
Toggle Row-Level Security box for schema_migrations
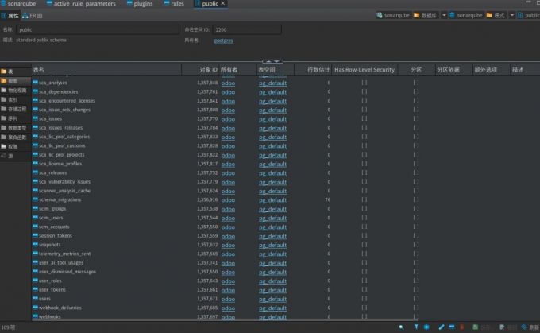364,199
